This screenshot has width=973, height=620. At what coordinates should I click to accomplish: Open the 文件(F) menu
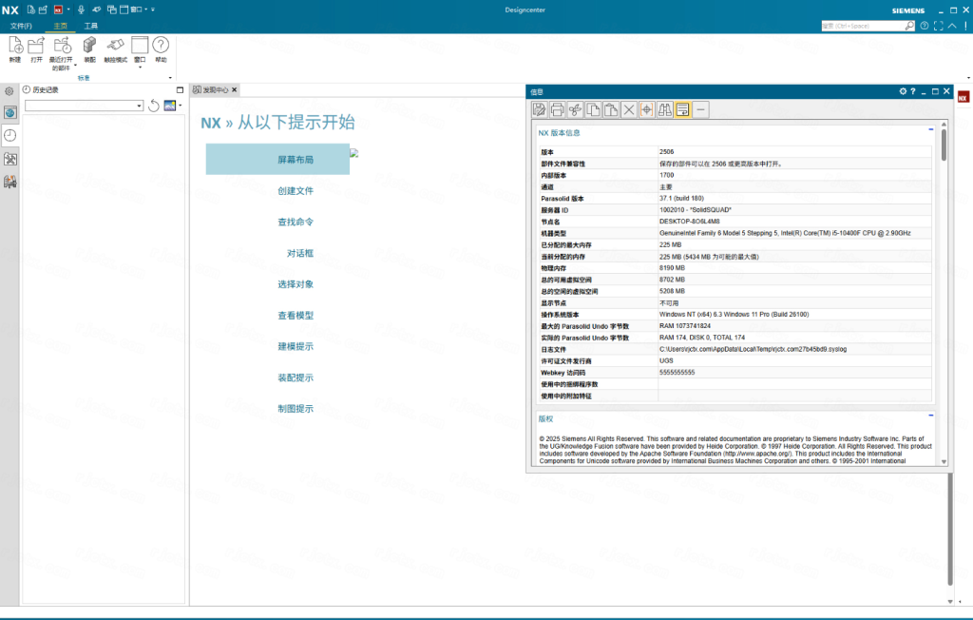point(21,26)
